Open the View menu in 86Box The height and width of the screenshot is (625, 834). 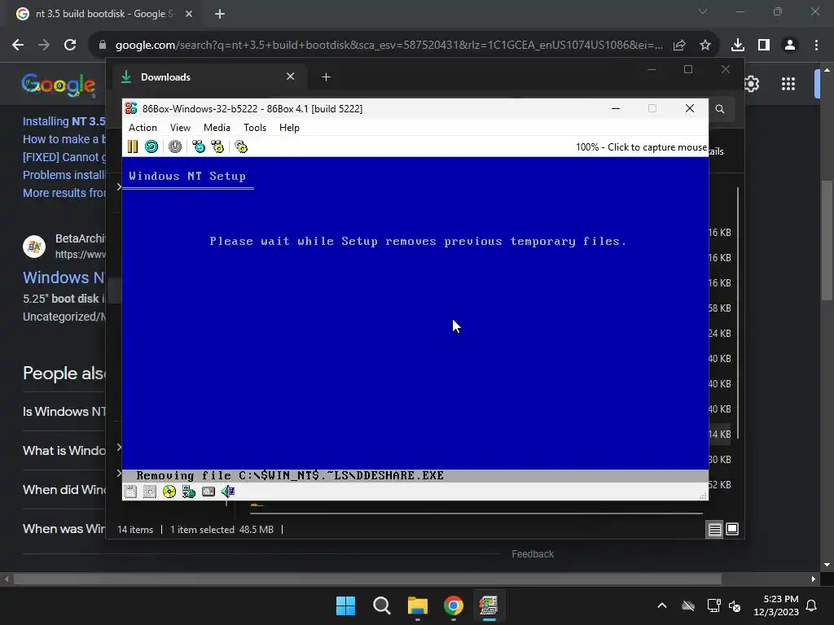click(180, 128)
